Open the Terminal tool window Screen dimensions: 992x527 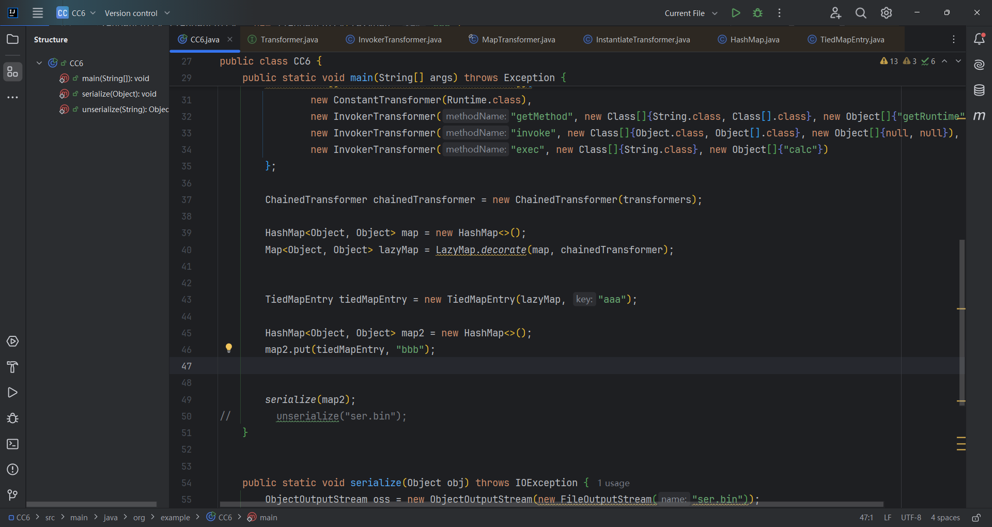(12, 444)
